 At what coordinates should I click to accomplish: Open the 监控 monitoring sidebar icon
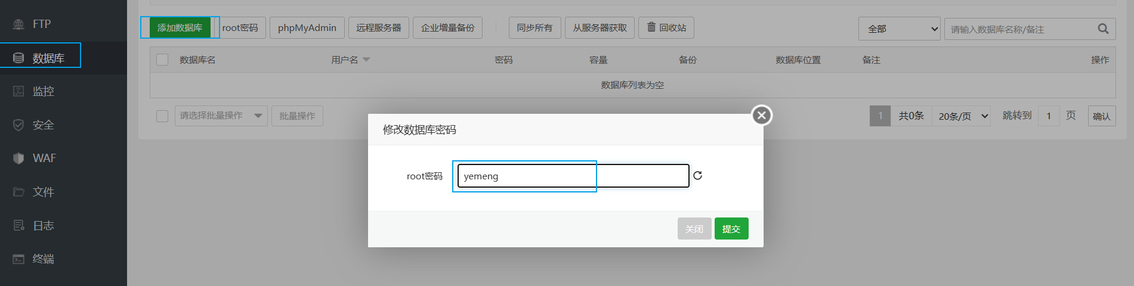(x=18, y=91)
